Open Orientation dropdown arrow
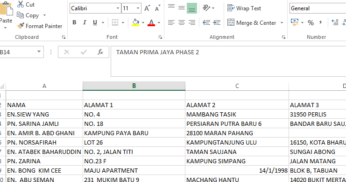This screenshot has height=182, width=346. click(x=213, y=8)
